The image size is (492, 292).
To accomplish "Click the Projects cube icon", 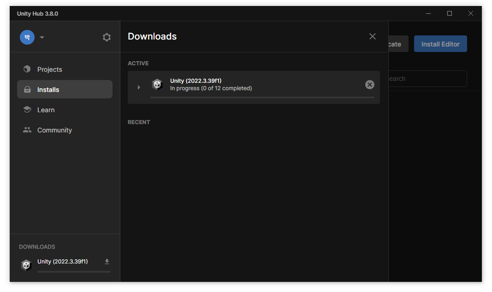I will point(27,69).
